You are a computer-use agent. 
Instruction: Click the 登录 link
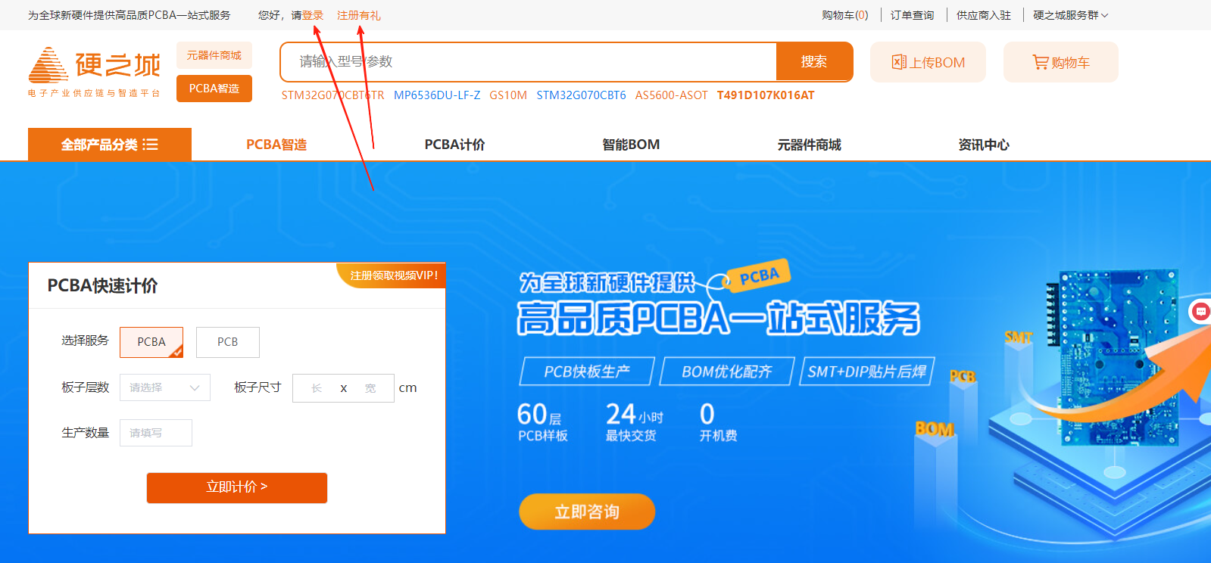[313, 15]
